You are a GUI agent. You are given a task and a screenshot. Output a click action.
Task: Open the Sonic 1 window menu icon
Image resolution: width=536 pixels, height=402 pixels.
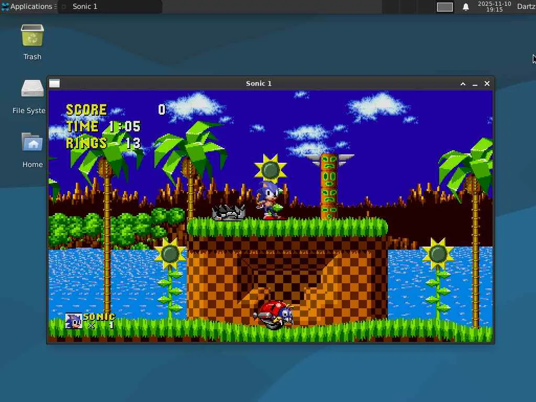(54, 83)
